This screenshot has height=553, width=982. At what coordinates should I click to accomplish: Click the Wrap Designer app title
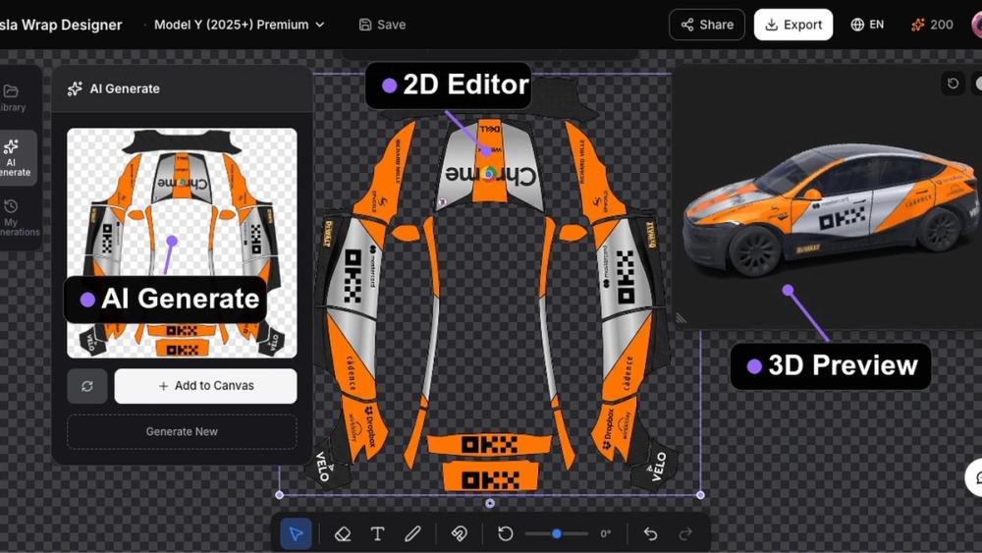tap(61, 25)
